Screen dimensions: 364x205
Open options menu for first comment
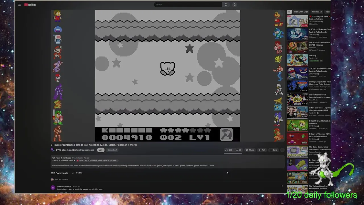[x=282, y=186]
